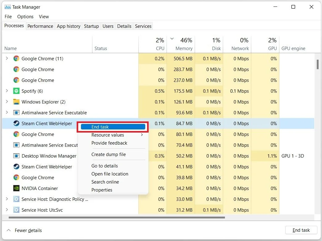Choose Go to details

pos(113,166)
